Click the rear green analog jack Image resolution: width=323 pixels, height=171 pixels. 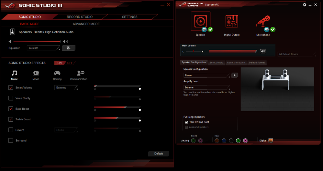pos(238,141)
